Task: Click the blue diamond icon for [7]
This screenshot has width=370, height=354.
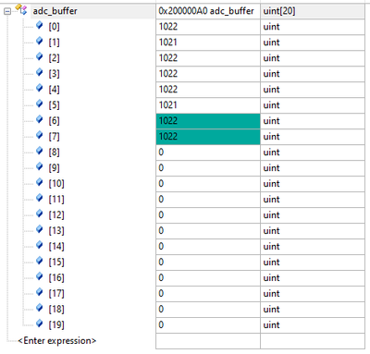Action: pyautogui.click(x=40, y=135)
